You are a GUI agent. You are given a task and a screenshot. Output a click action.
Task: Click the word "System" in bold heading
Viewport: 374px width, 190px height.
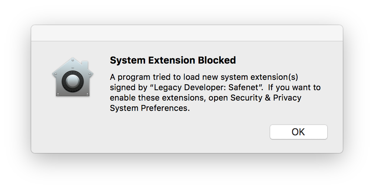click(128, 60)
